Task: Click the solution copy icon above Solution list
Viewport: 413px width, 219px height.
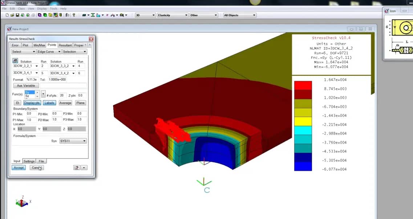Action: [15, 61]
